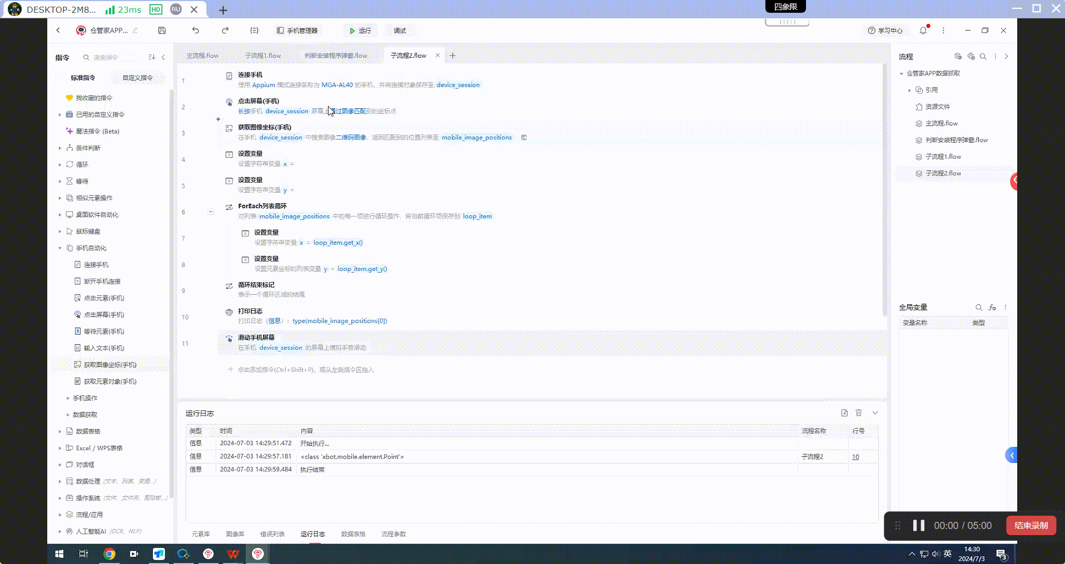This screenshot has height=564, width=1065.
Task: Export run log via the file icon
Action: click(x=844, y=413)
